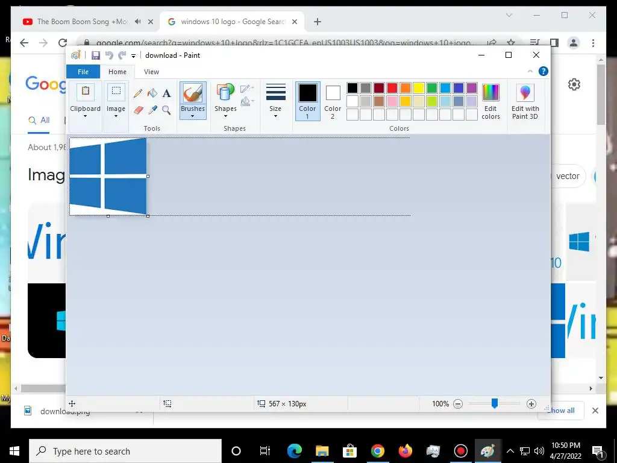Expand the Clipboard dropdown arrow
The width and height of the screenshot is (617, 463).
pos(85,116)
